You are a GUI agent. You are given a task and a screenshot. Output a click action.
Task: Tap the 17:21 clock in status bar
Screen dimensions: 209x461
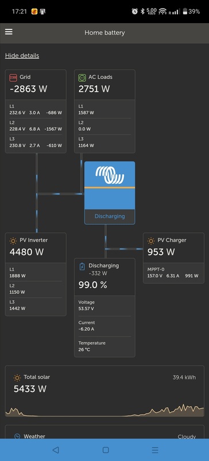pyautogui.click(x=20, y=12)
